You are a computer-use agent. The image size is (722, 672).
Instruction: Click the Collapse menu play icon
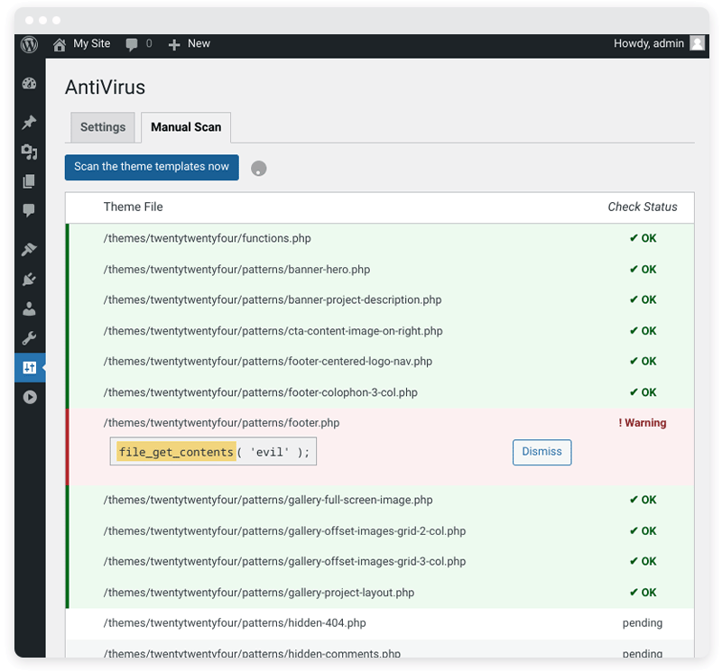click(x=30, y=397)
